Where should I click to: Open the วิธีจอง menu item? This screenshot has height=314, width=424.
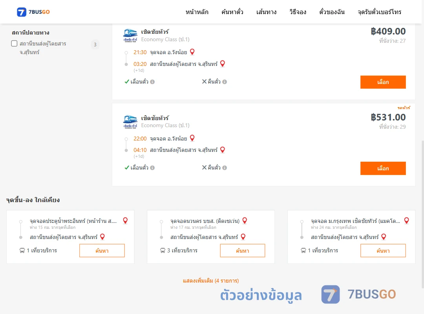[x=298, y=12]
